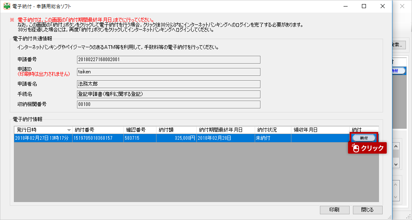Click the 申請番号 field 20180227168002001

169,59
